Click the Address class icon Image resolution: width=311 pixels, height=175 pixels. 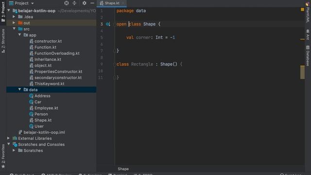(31, 96)
